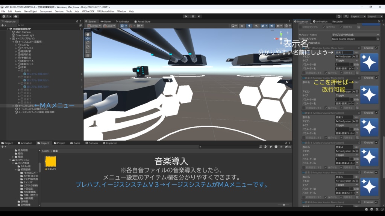Click the search magnifier icon under 音楽 1 settings
385x216 pixels.
358,73
